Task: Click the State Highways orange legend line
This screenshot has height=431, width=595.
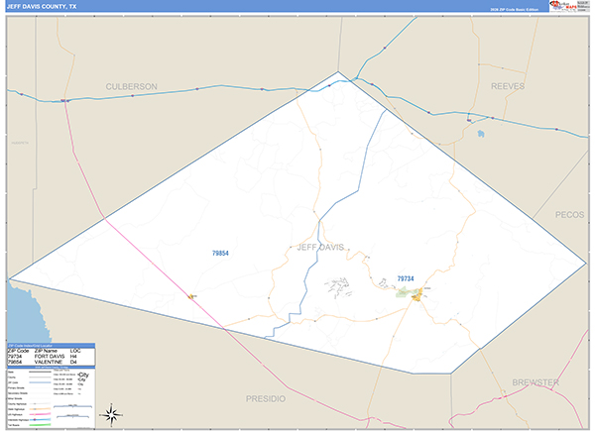Action: click(40, 409)
